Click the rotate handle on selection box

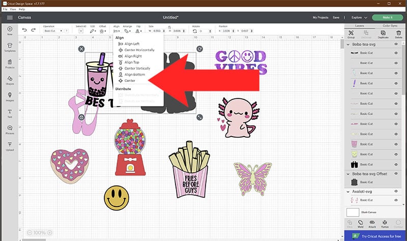click(199, 49)
